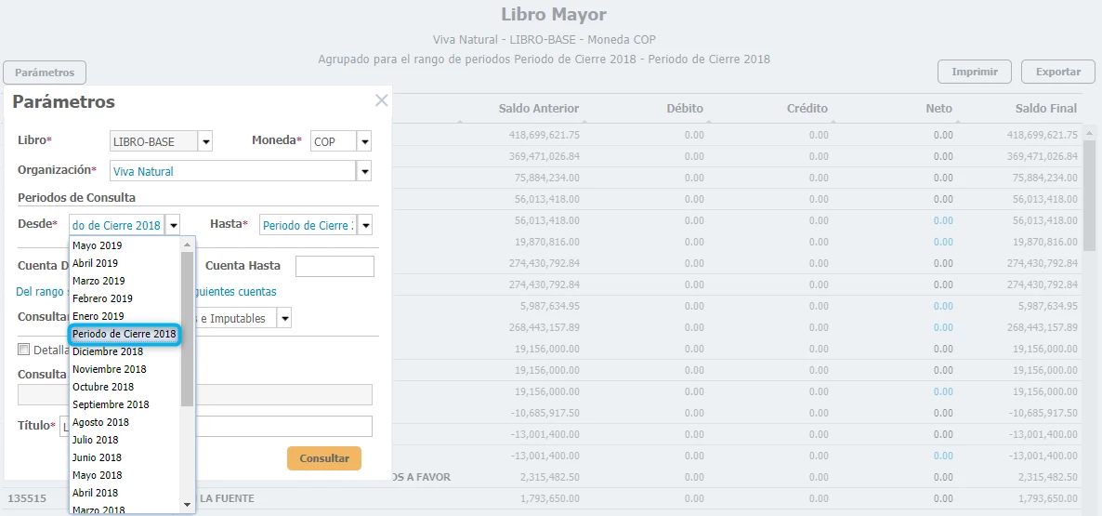This screenshot has height=516, width=1102.
Task: Expand the Hasta period dropdown
Action: point(364,225)
